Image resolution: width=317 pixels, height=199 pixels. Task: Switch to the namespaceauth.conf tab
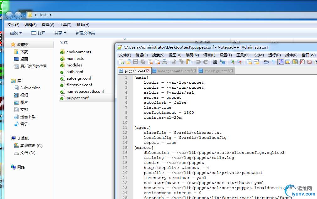coord(175,71)
